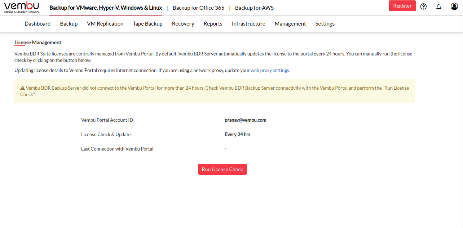Click the warning triangle icon in alert
This screenshot has width=463, height=228.
tap(22, 88)
